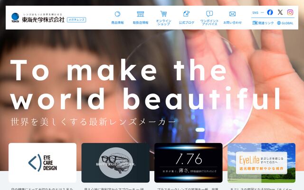
Task: Open the 関連リンク link
Action: pyautogui.click(x=263, y=23)
